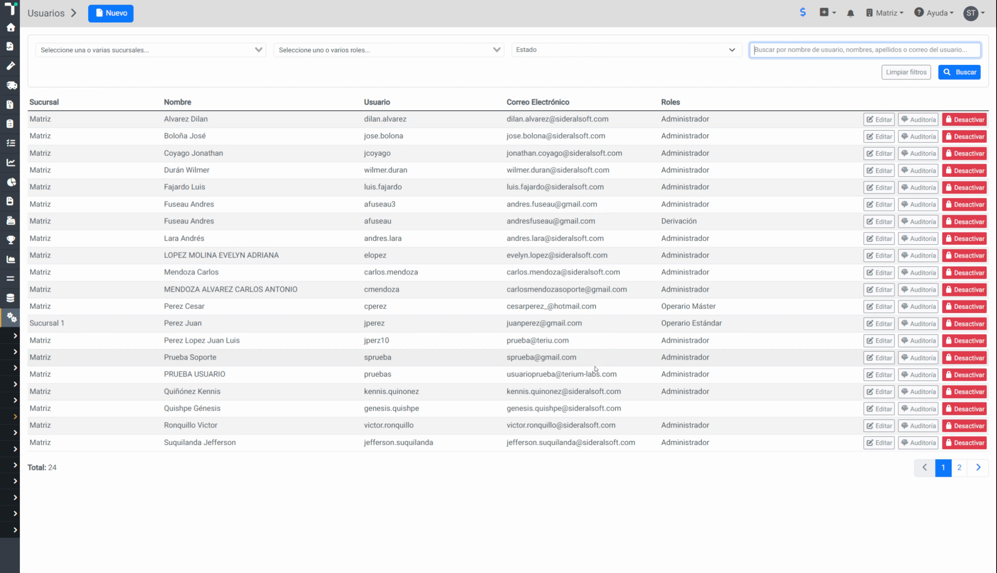Open the home icon in sidebar

11,28
